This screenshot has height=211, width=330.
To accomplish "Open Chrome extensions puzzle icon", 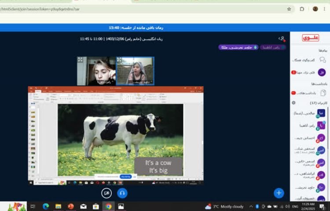I will click(302, 9).
